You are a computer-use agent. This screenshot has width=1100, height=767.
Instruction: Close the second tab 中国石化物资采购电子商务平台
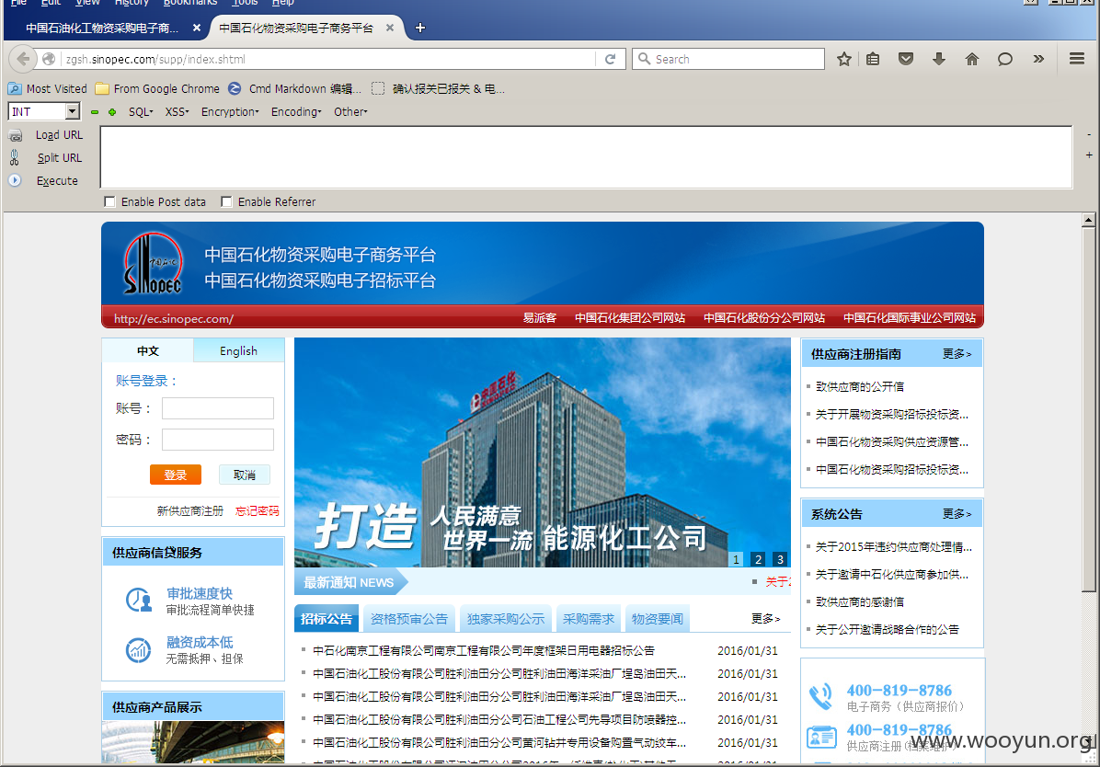(389, 28)
